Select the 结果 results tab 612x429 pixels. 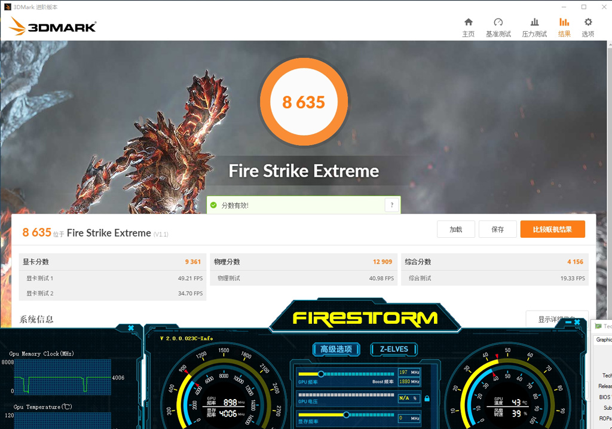[x=564, y=27]
